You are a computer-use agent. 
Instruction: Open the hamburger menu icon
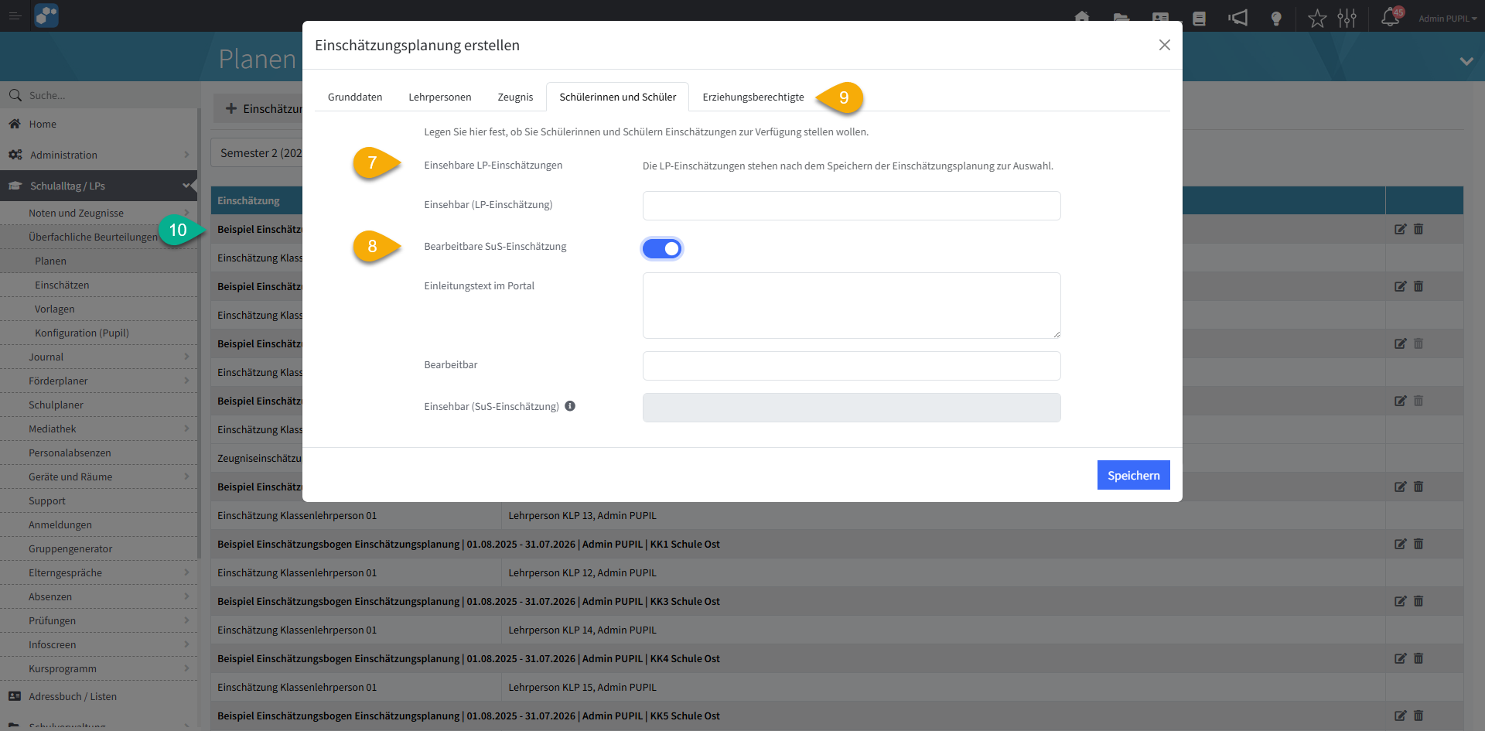pos(15,15)
